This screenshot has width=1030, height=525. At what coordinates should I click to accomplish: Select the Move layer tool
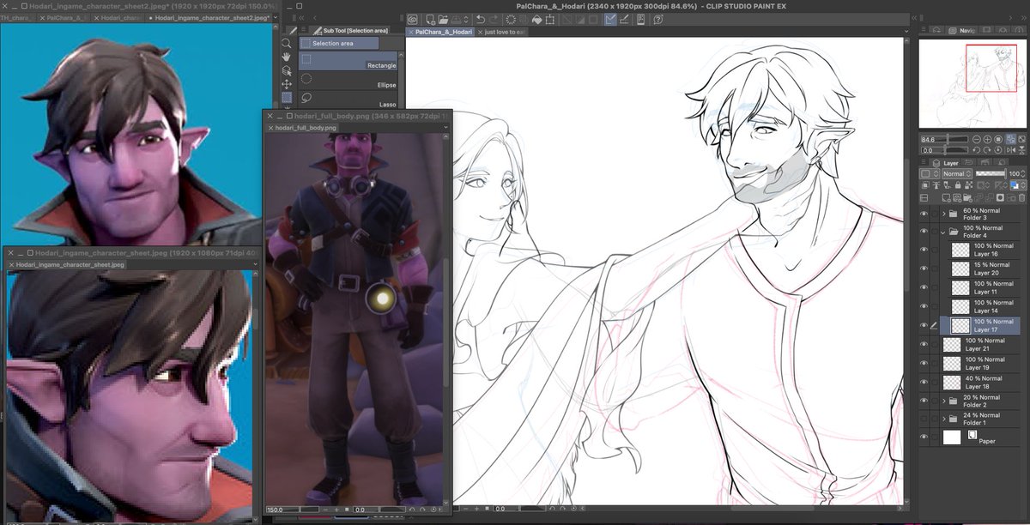click(287, 84)
